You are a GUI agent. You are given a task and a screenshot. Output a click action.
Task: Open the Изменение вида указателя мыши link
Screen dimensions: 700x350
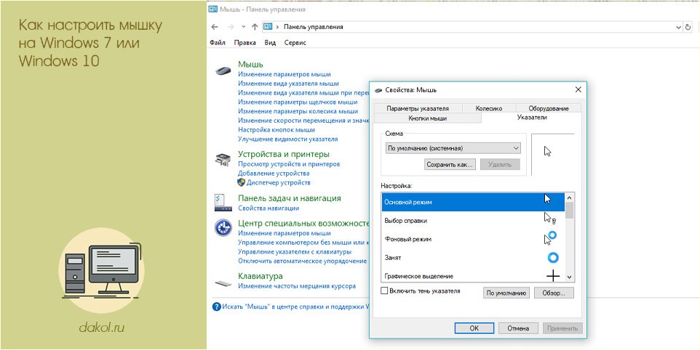click(288, 84)
